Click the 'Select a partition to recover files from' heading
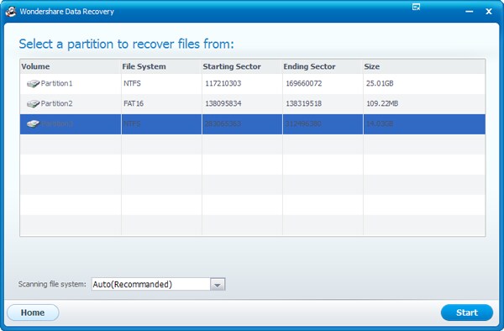The width and height of the screenshot is (504, 331). pos(126,44)
